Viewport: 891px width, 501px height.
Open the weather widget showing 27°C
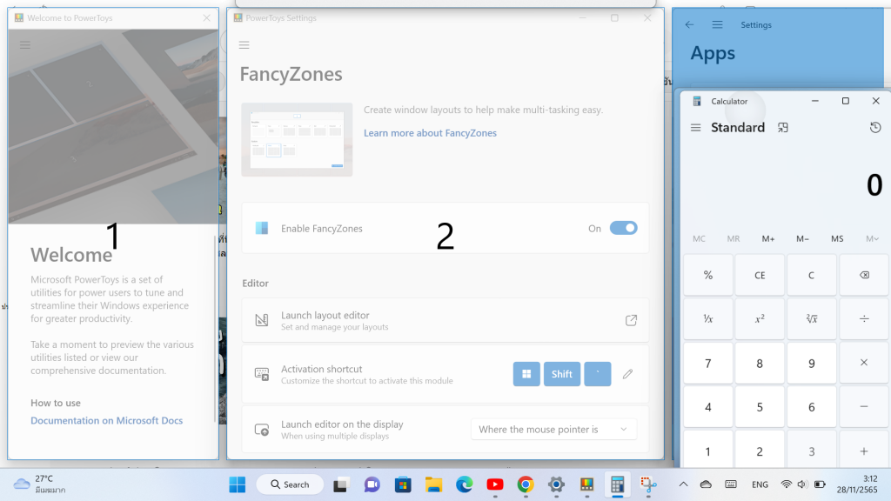[39, 484]
